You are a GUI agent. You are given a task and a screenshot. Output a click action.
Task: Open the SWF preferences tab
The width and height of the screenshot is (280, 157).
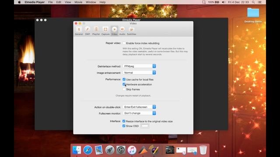pos(87,31)
